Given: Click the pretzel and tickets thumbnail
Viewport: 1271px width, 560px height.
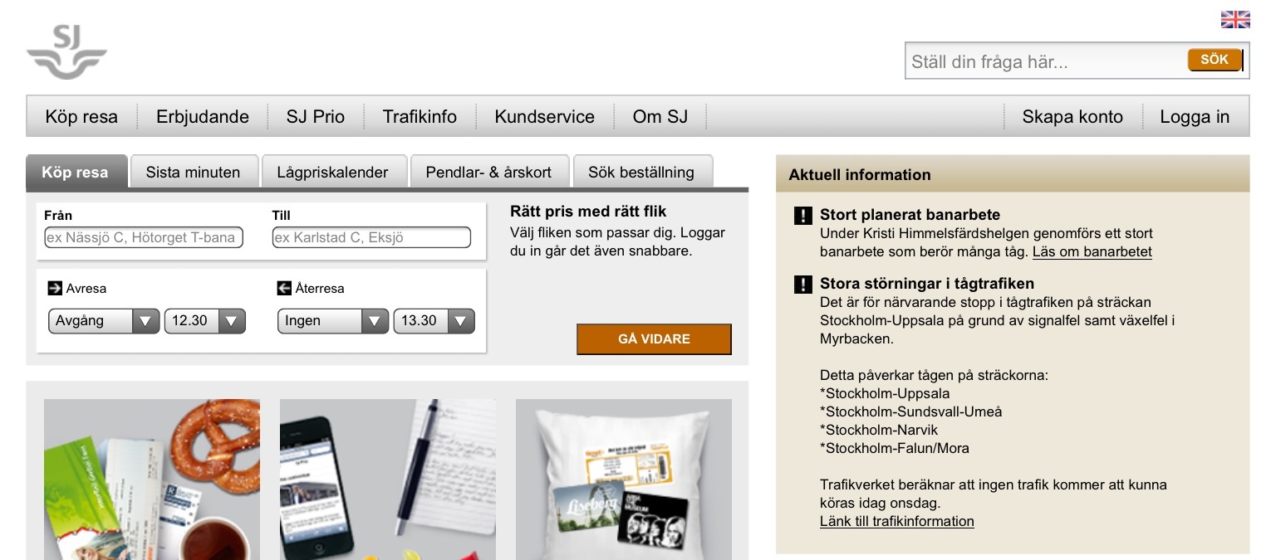Looking at the screenshot, I should (152, 479).
